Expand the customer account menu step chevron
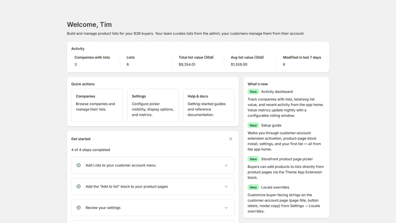This screenshot has width=396, height=223. 226,166
